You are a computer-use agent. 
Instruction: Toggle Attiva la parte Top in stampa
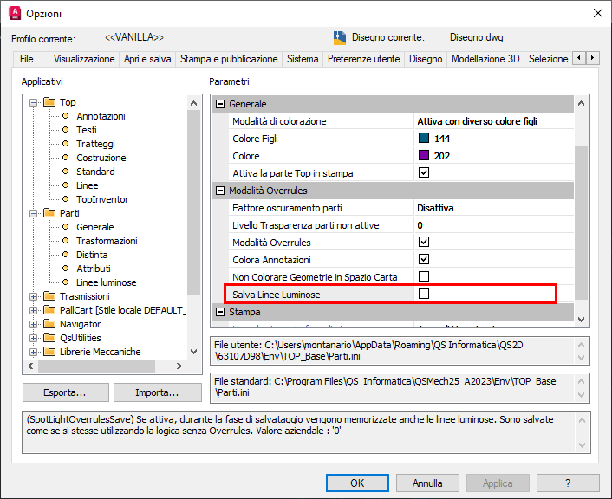coord(424,173)
